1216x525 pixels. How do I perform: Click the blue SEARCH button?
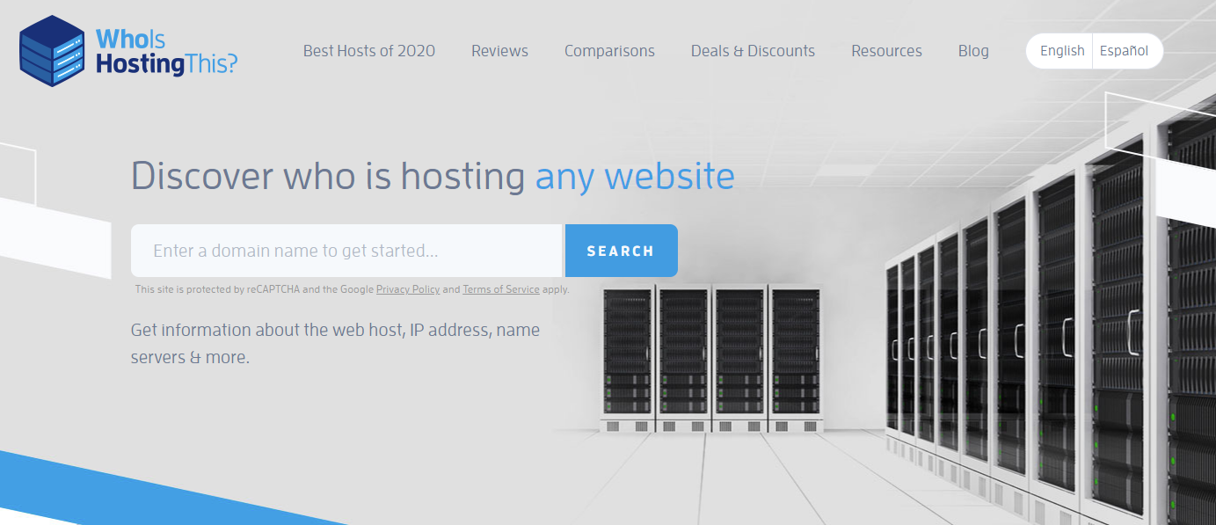click(621, 251)
